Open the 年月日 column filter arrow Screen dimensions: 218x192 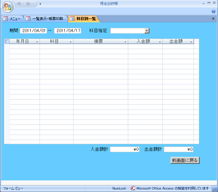pos(37,42)
